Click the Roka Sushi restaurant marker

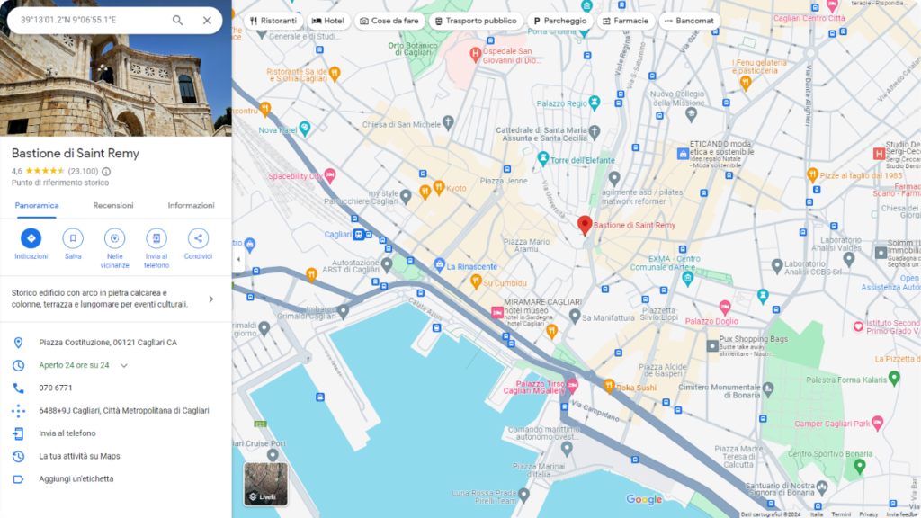(609, 385)
